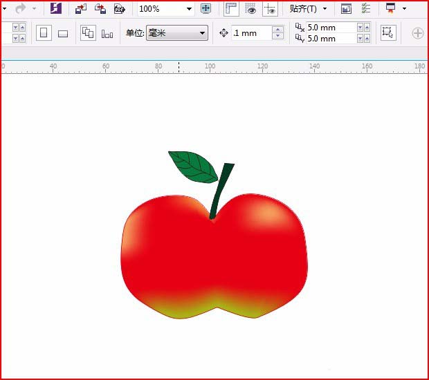Select portrait page orientation
The width and height of the screenshot is (429, 380).
(x=44, y=33)
